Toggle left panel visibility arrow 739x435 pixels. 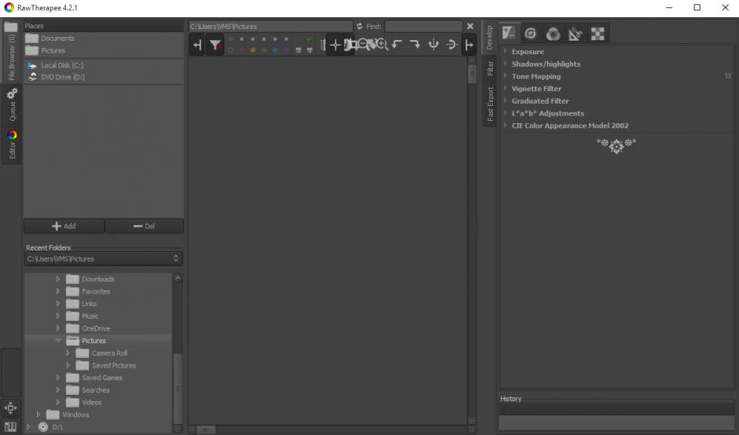[197, 46]
